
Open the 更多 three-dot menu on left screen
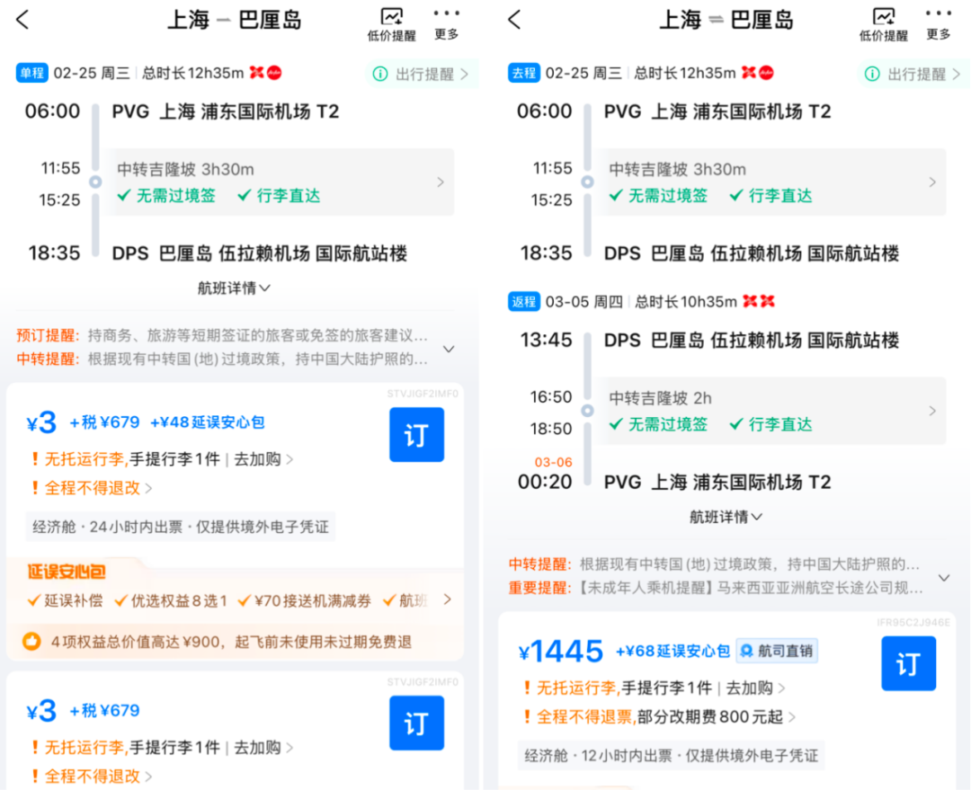point(447,22)
